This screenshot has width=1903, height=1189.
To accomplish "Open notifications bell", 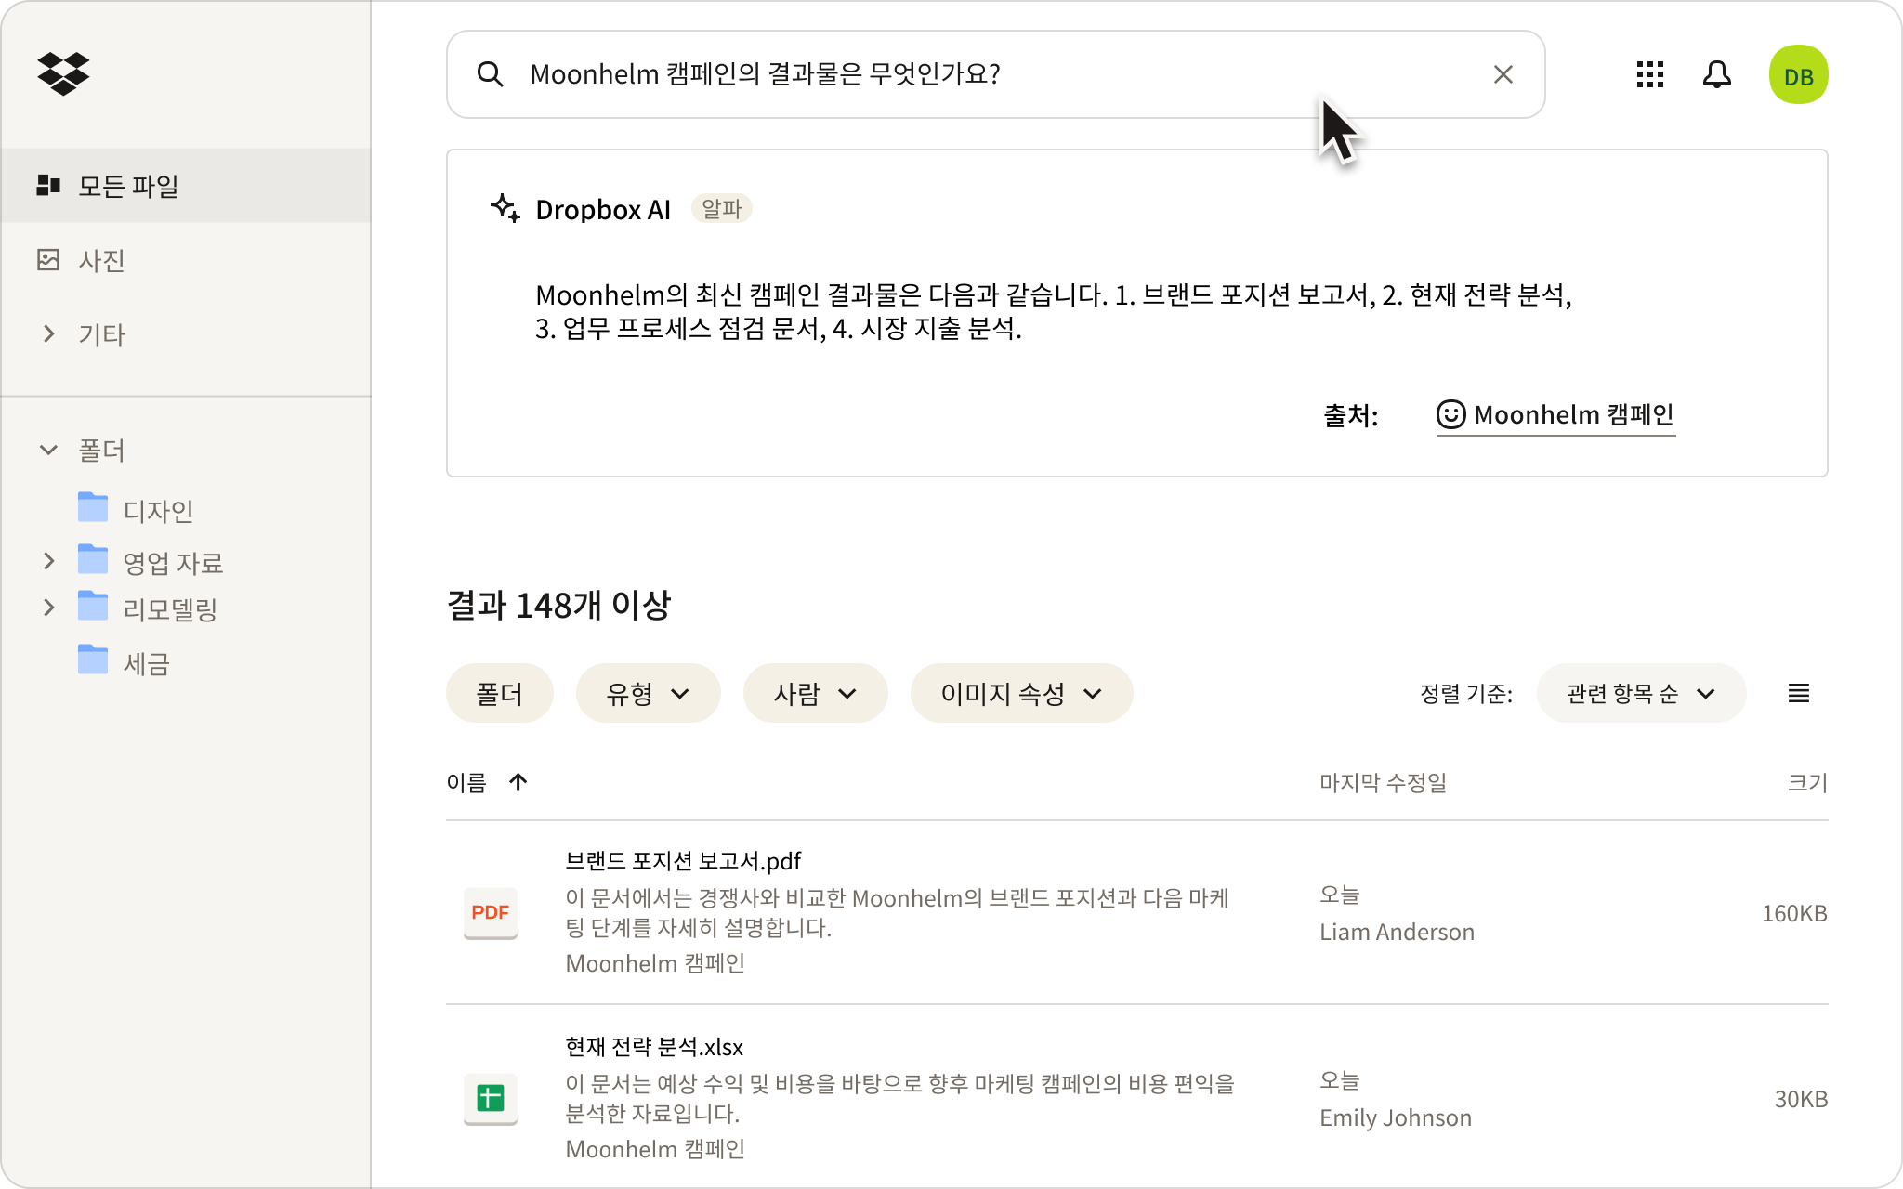I will coord(1716,74).
